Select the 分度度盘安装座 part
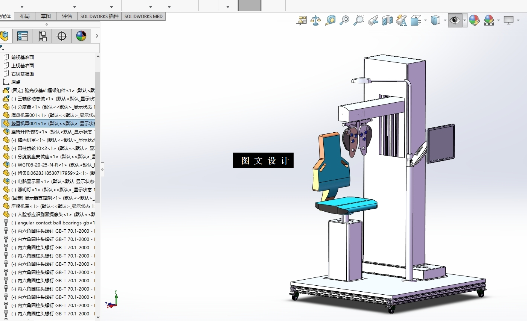Screen dimensions: 527x321 point(49,156)
